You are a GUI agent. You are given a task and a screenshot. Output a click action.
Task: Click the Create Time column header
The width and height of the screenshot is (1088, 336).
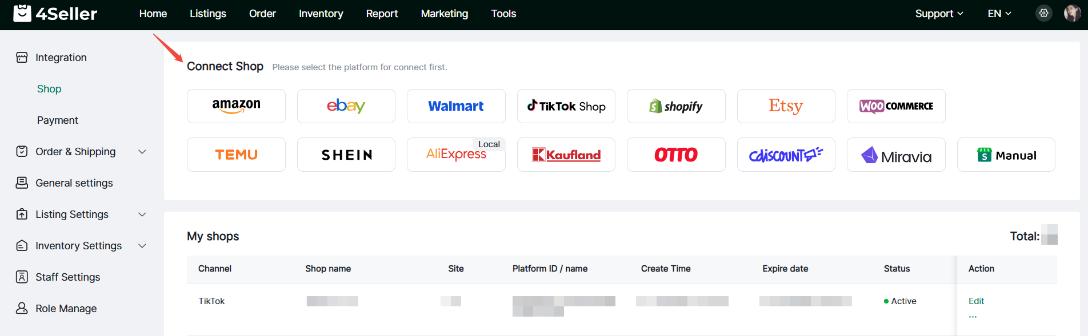click(666, 269)
